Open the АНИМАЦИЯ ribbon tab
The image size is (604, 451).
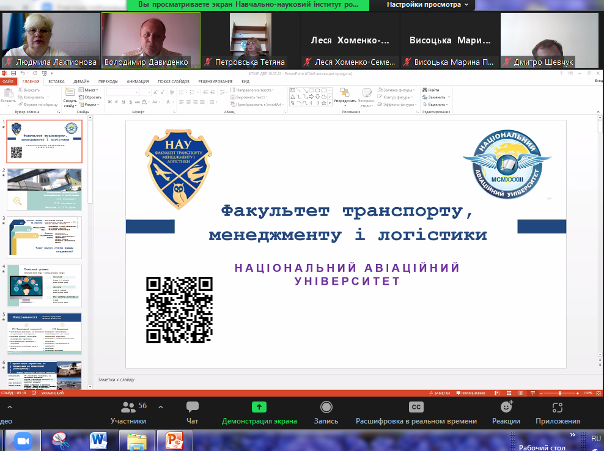coord(138,81)
